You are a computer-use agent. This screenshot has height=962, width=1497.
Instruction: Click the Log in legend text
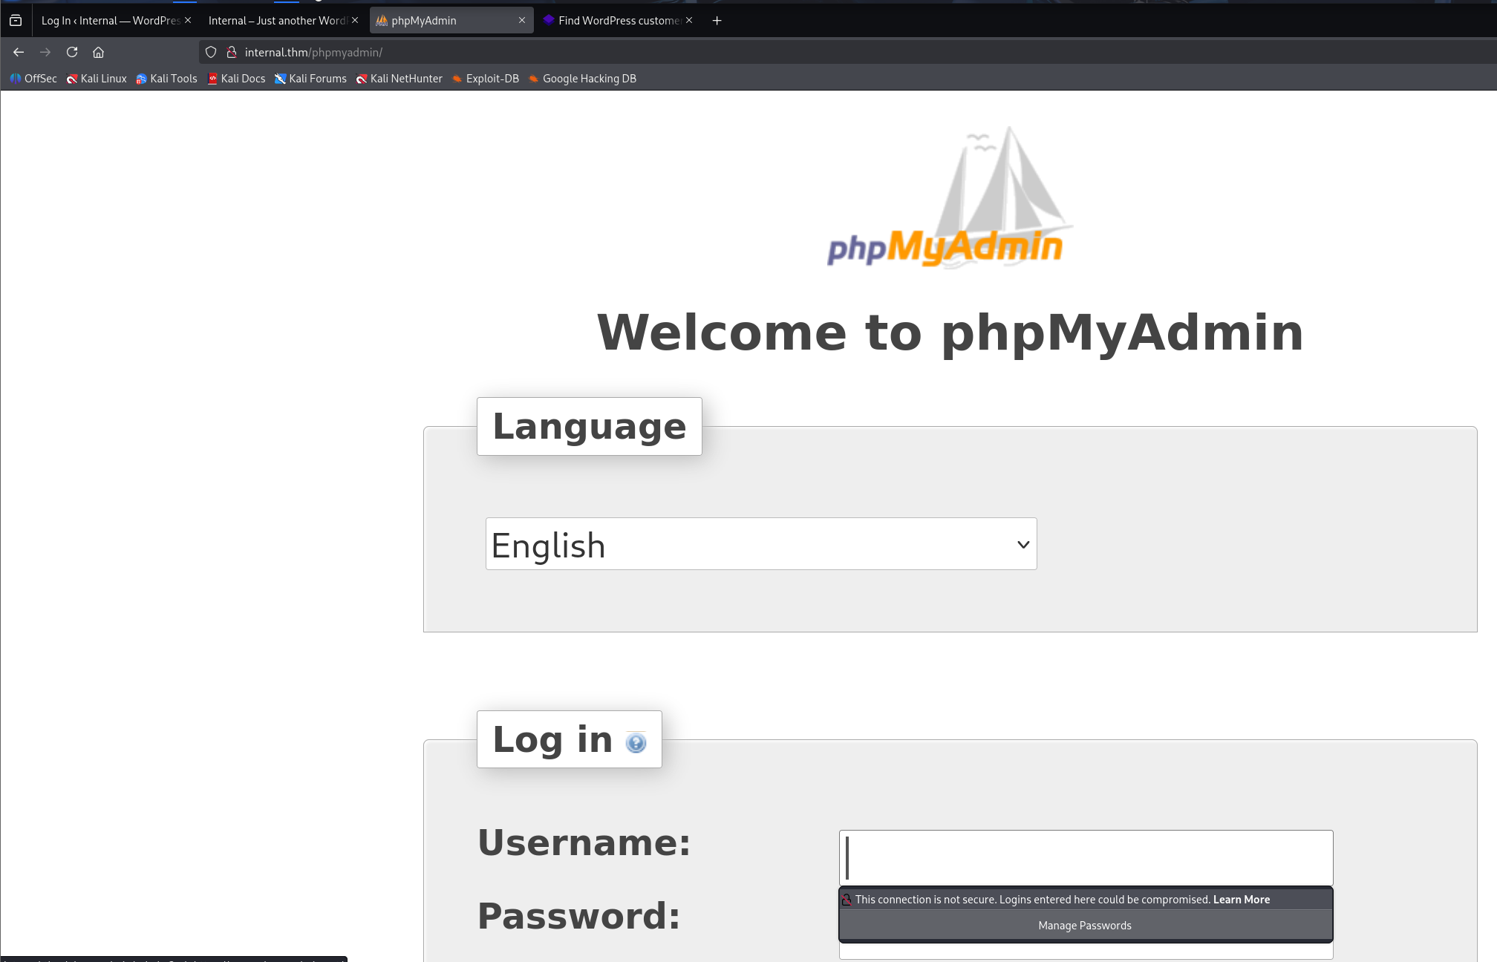(x=552, y=739)
